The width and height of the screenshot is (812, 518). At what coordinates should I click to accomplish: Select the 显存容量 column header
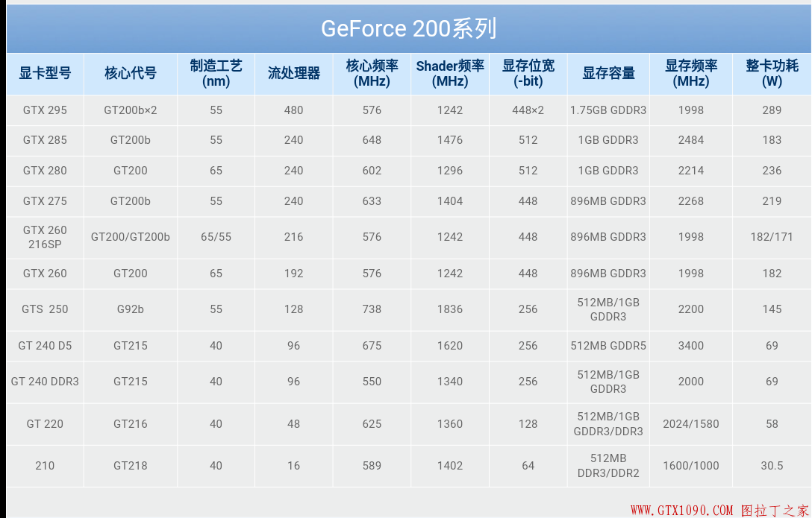(608, 73)
